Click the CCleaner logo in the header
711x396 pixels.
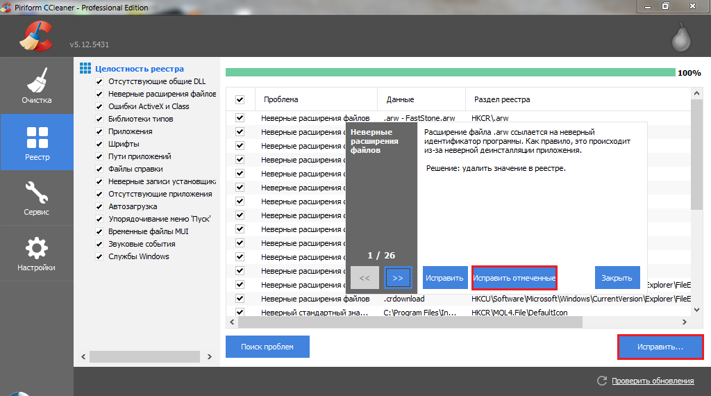click(36, 37)
